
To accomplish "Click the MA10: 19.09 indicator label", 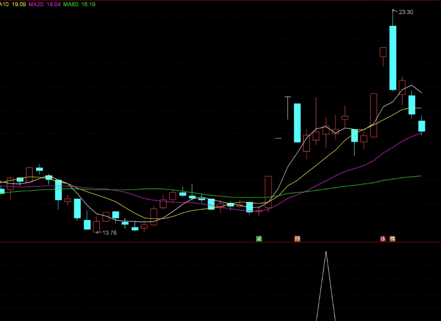I will (13, 4).
